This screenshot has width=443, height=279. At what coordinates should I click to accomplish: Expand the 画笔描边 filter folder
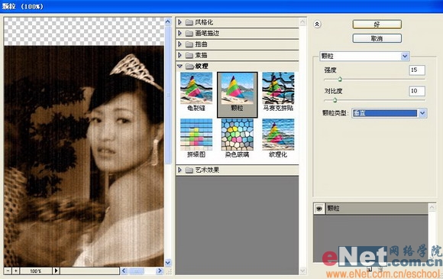coord(179,33)
